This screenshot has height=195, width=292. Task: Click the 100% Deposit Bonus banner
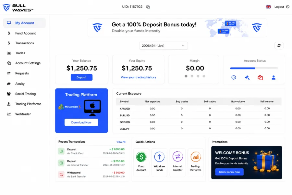177,28
